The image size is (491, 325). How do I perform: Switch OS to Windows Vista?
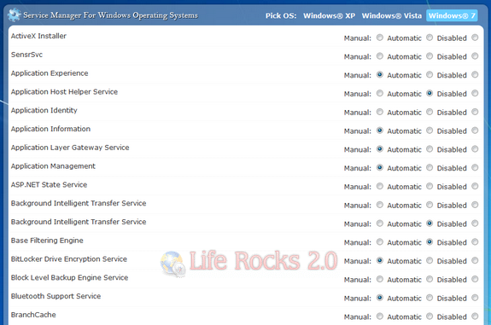[392, 15]
